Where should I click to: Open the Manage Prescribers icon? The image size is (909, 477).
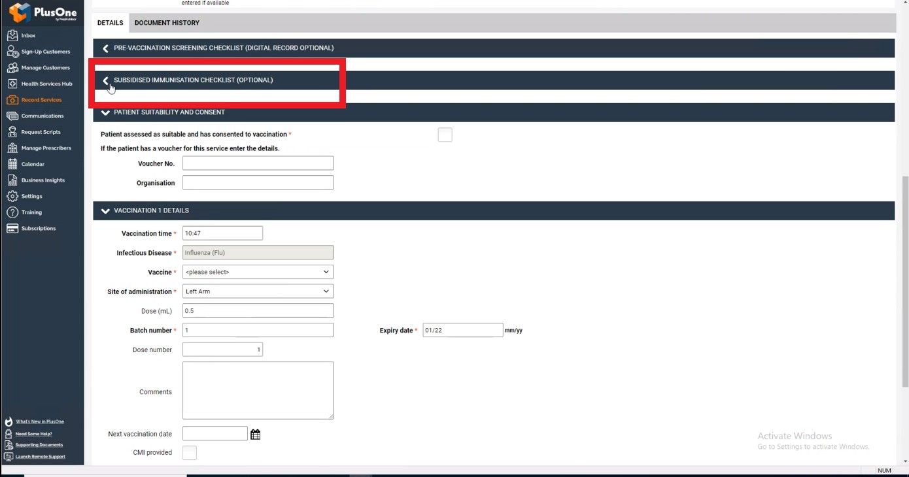click(12, 148)
